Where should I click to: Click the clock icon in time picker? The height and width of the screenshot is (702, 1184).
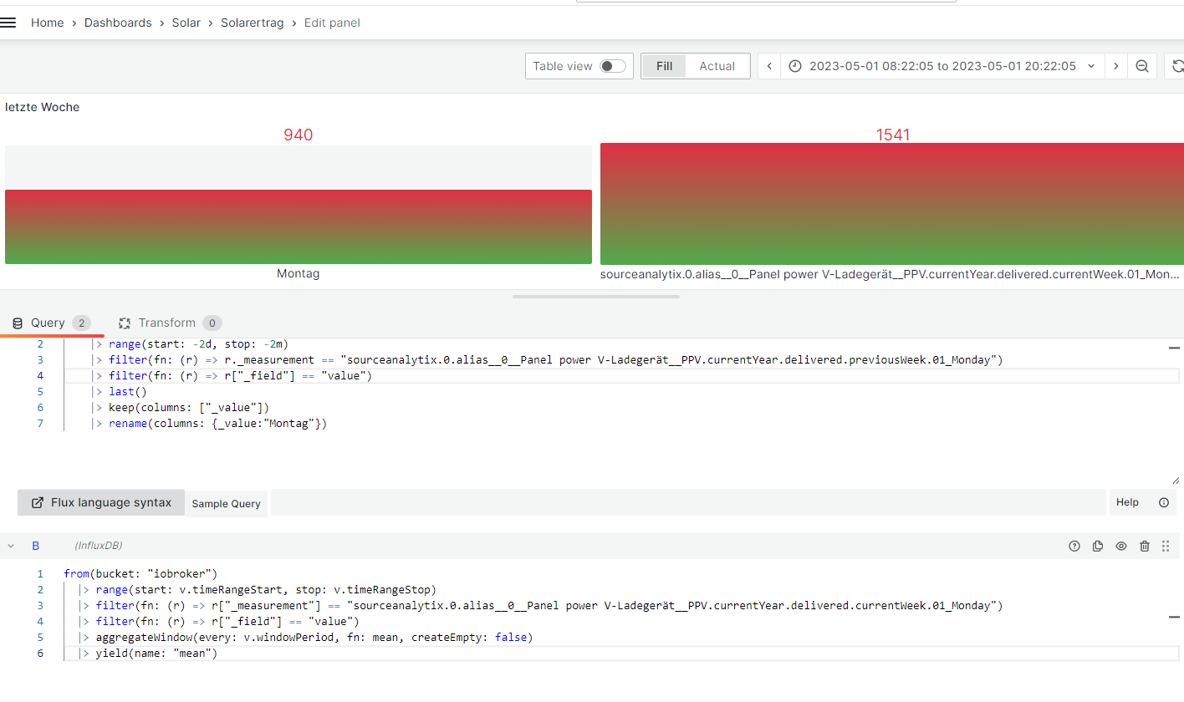click(x=795, y=66)
